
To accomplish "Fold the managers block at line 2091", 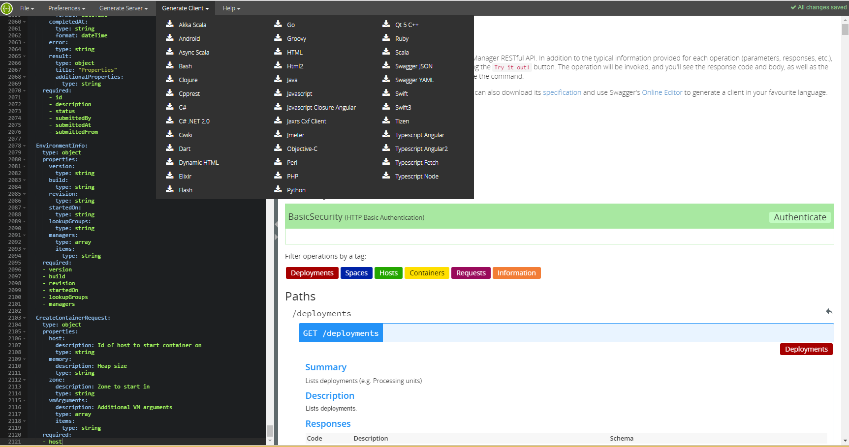I will [25, 236].
